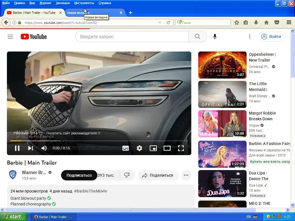Image resolution: width=295 pixels, height=221 pixels.
Task: Click the YouTube logo
Action: point(34,37)
